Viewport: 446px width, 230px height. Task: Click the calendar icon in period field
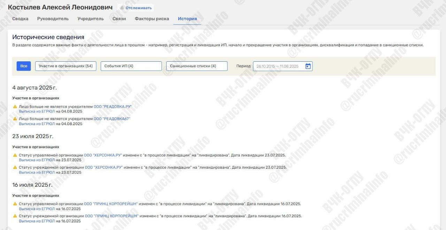coord(308,66)
